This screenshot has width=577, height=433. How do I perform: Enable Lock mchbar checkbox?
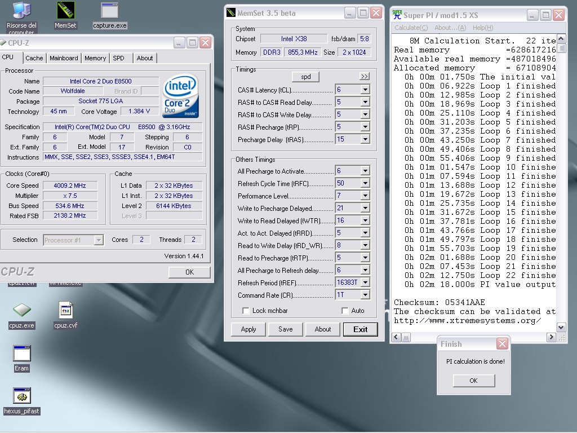pyautogui.click(x=246, y=311)
